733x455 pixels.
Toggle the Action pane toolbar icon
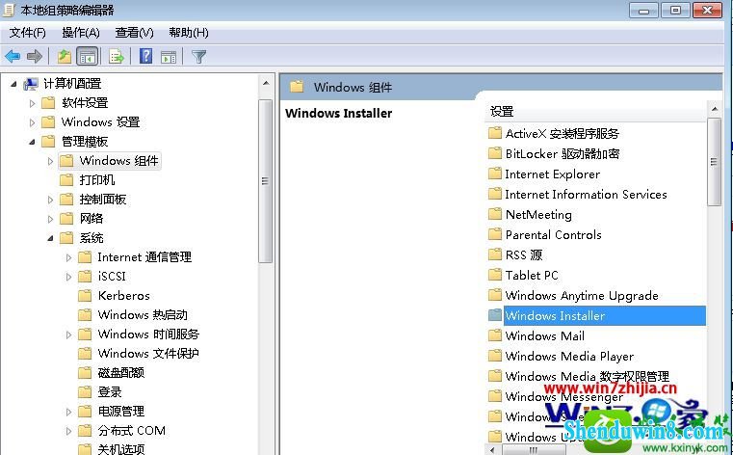click(x=169, y=57)
